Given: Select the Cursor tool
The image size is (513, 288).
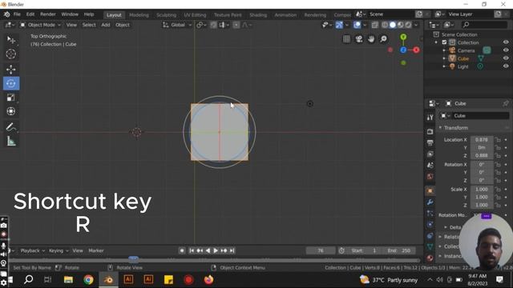Looking at the screenshot, I should 11,54.
